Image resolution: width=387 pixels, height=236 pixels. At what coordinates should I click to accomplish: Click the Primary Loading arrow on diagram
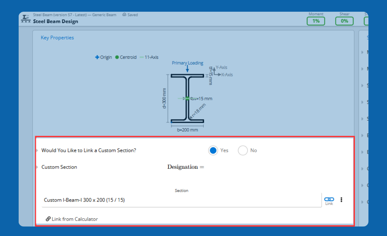pos(187,69)
